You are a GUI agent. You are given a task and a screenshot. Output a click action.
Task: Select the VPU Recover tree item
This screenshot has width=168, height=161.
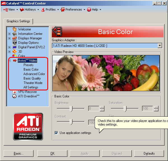(x=27, y=92)
